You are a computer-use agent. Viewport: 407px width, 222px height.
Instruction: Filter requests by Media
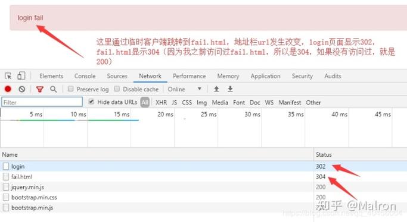(220, 103)
